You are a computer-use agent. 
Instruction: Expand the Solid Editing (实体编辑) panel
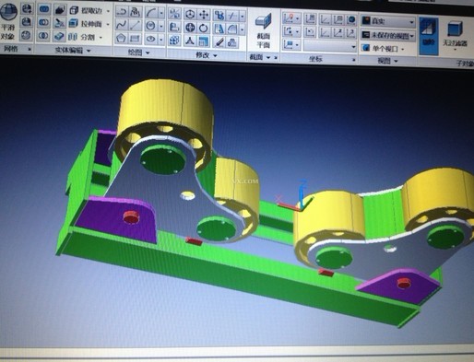(73, 51)
